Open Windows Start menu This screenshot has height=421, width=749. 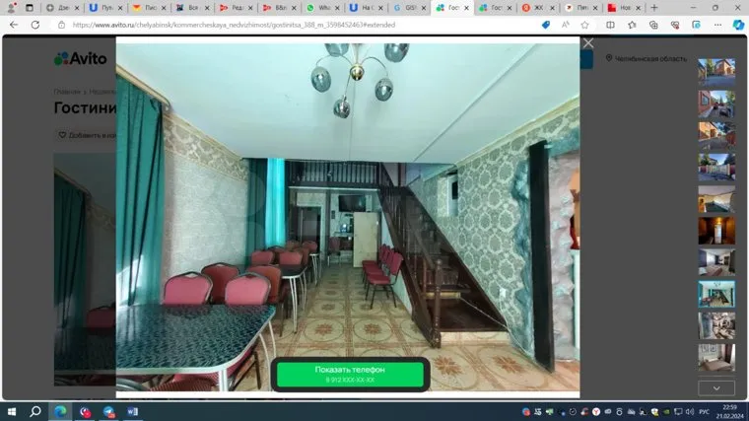[13, 411]
